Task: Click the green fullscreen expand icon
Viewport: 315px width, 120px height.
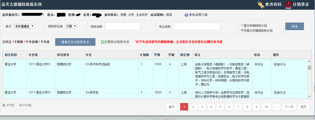Action: click(102, 42)
